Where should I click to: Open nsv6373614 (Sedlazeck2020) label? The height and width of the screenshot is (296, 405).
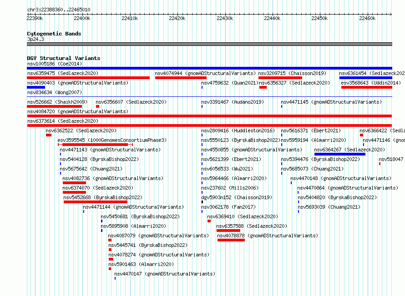[63, 121]
